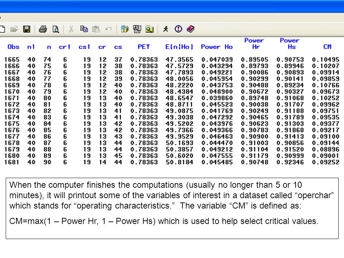Select the CM value 0.09001
Image resolution: width=344 pixels, height=258 pixels.
coord(326,156)
